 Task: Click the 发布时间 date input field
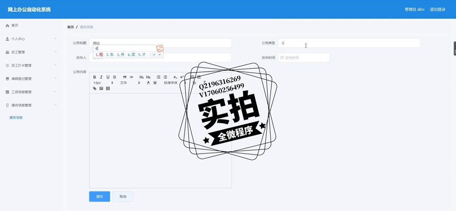pyautogui.click(x=304, y=58)
